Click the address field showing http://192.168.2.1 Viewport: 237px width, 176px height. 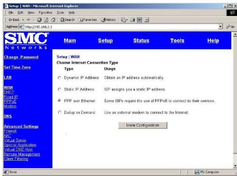pos(121,27)
